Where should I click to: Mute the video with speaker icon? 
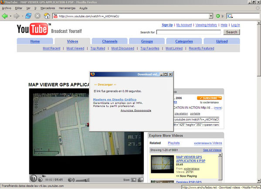coord(71,180)
